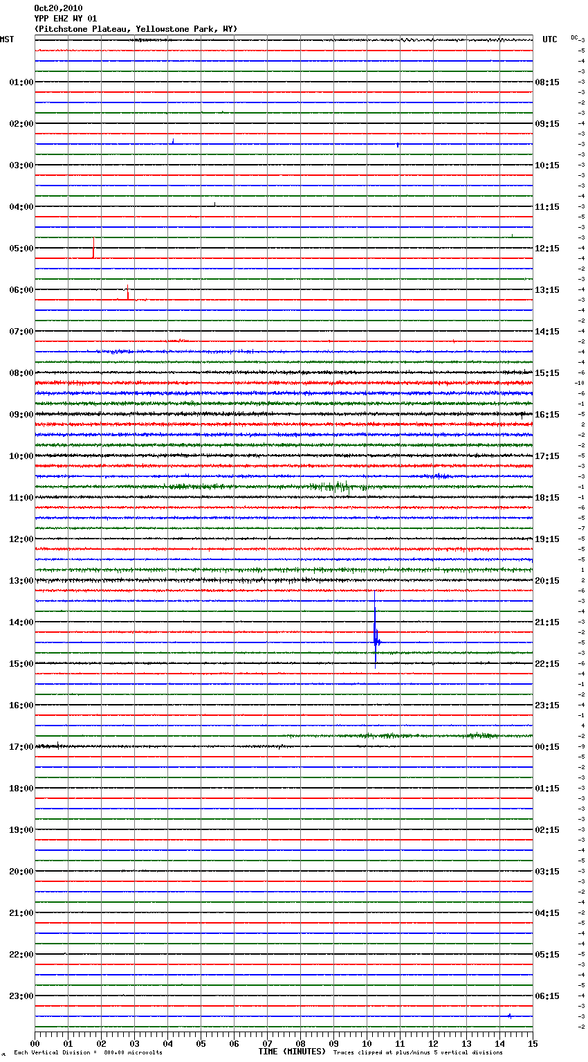
Task: Click the "06:15" UTC time label
Action: point(547,996)
